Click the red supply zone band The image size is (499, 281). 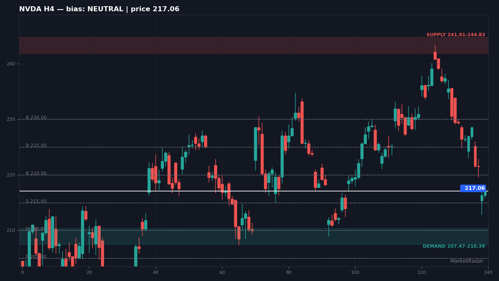click(x=254, y=45)
